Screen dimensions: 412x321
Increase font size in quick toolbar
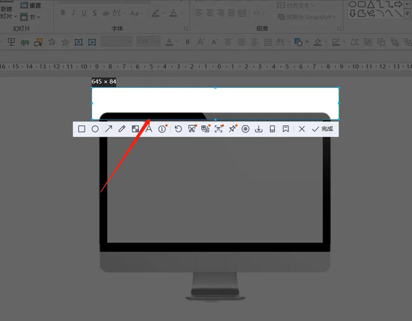201,42
